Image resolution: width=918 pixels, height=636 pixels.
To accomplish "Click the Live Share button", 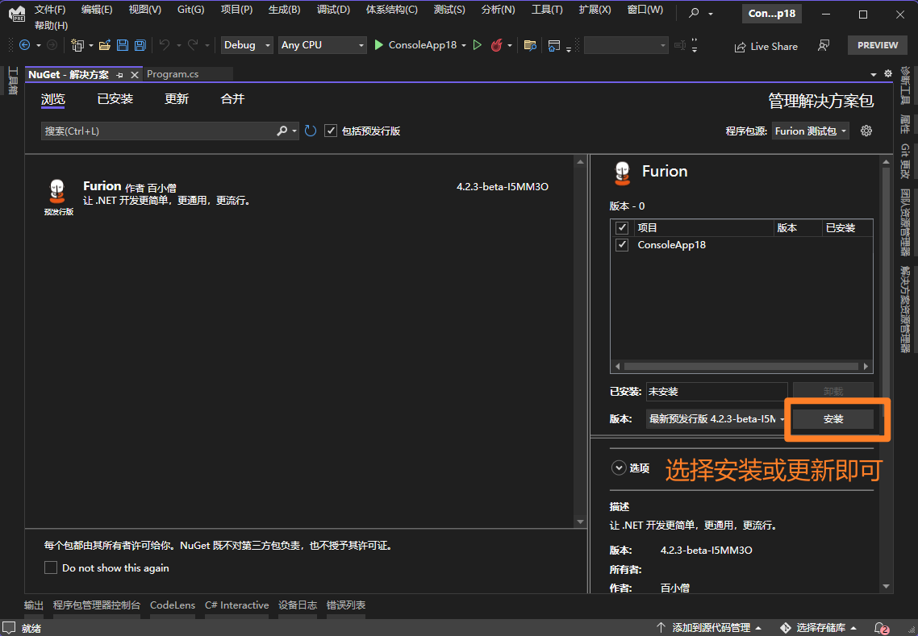I will tap(766, 46).
